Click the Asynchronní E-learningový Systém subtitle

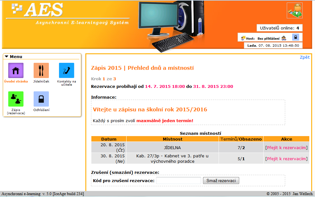click(82, 23)
